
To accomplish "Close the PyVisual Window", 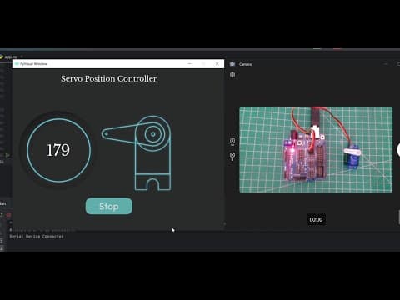I will coord(217,64).
